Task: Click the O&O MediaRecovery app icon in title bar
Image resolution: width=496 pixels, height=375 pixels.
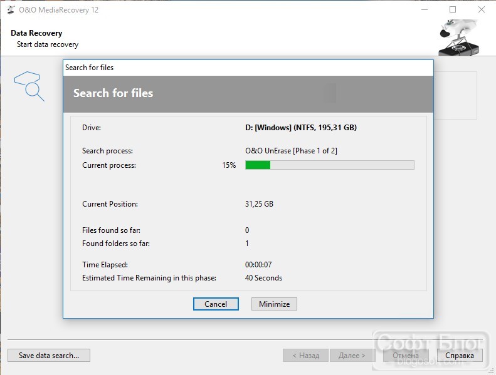Action: pos(11,10)
